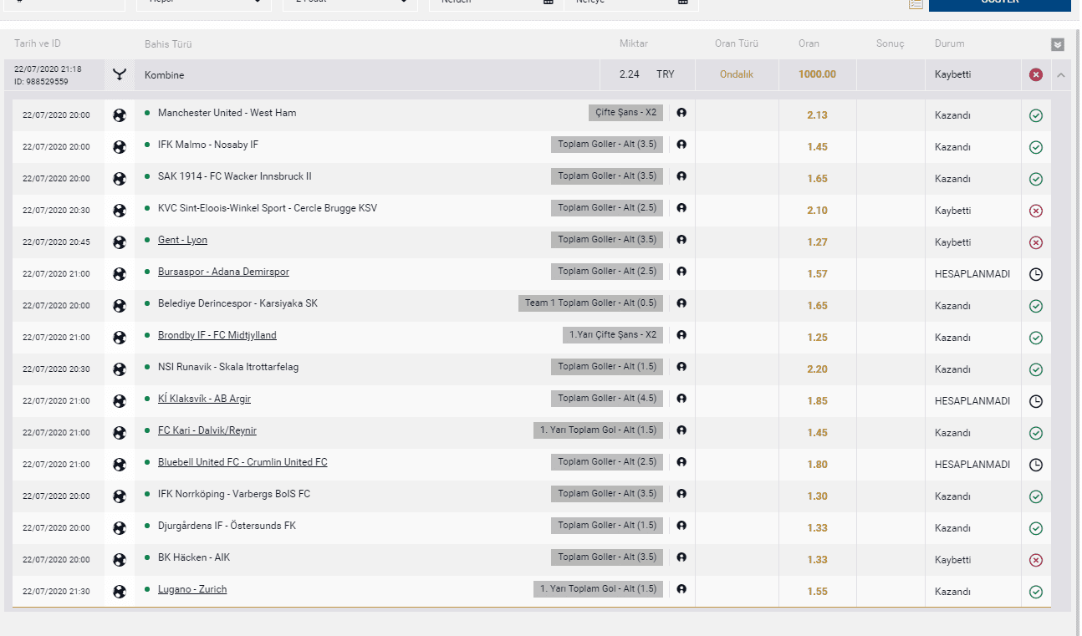The image size is (1082, 636).
Task: Click NSI Runavik - Skala Itrottarfelag name
Action: click(x=228, y=367)
